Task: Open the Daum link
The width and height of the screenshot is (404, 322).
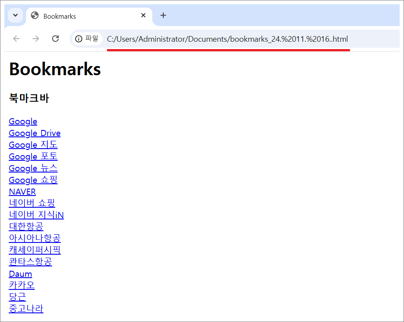Action: tap(20, 274)
